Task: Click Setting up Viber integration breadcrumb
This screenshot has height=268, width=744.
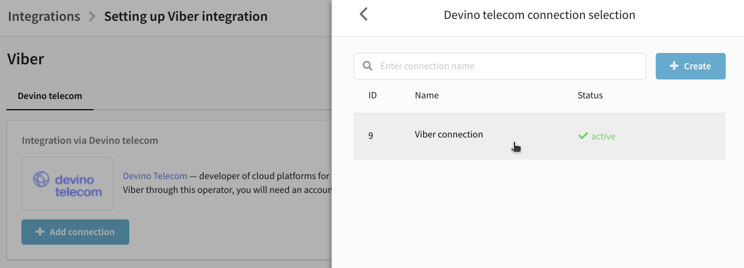Action: (x=186, y=16)
